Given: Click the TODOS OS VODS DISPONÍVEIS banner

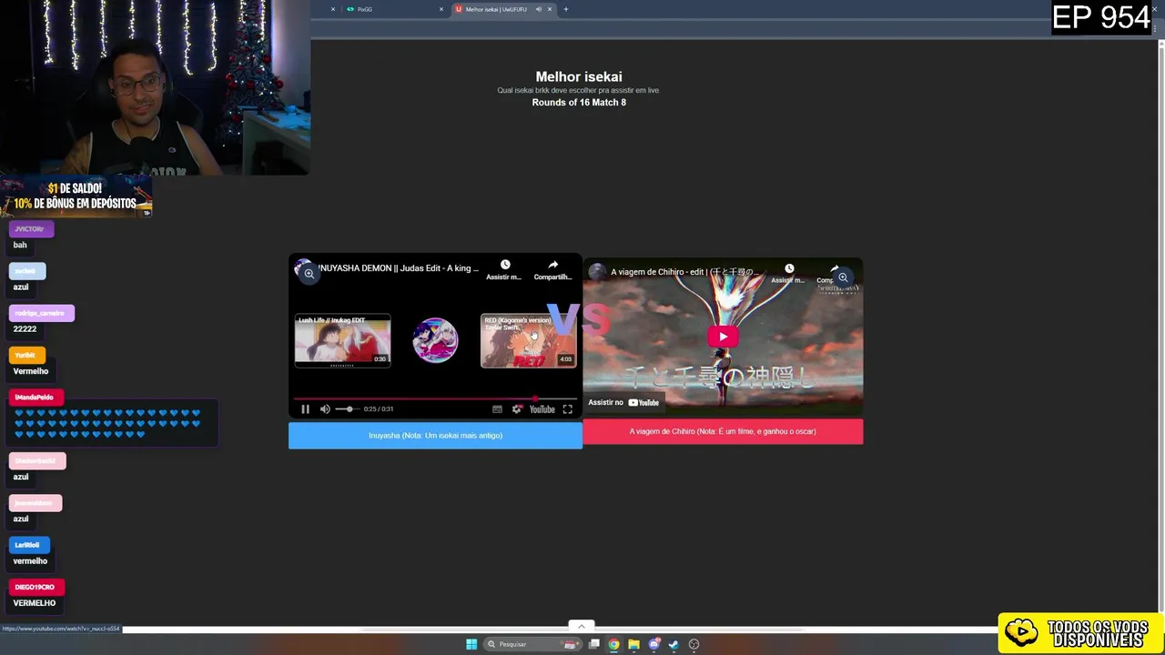Looking at the screenshot, I should tap(1079, 633).
